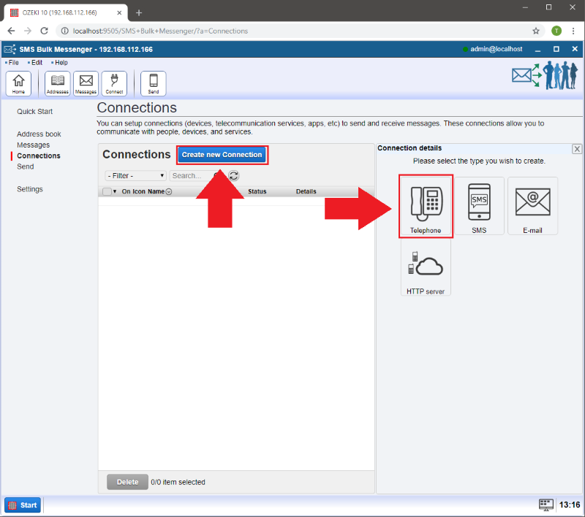Expand the arrow next to select-all checkbox
This screenshot has width=585, height=517.
[115, 192]
